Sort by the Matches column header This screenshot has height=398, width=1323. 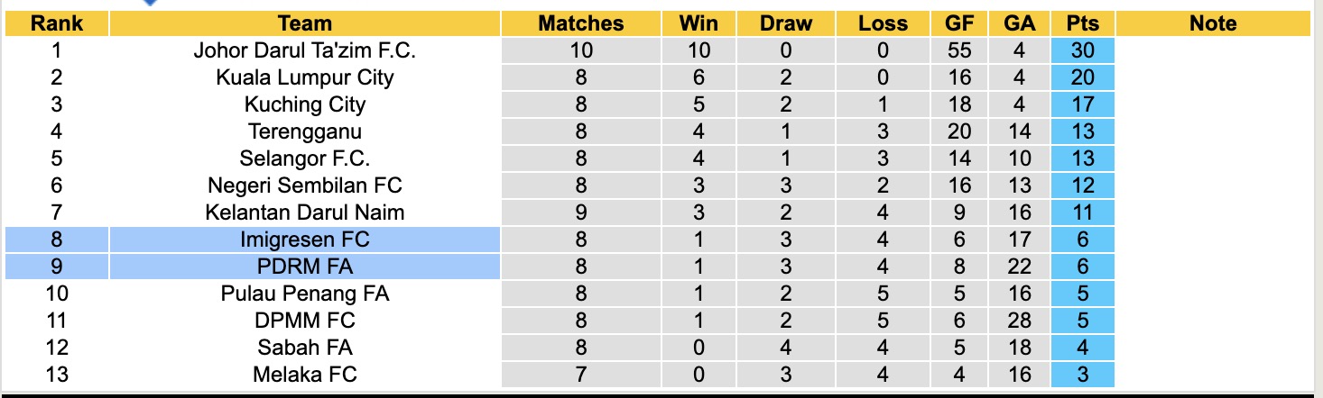click(580, 23)
